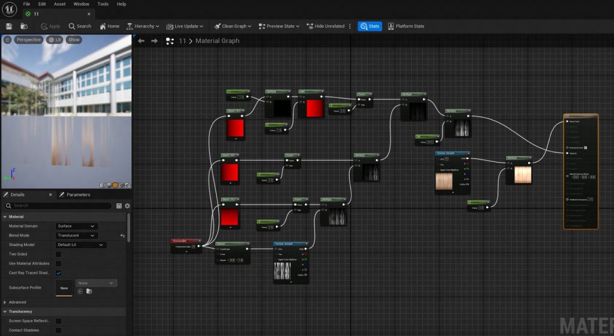The height and width of the screenshot is (336, 614).
Task: Click the Perspective viewport button
Action: tap(28, 40)
